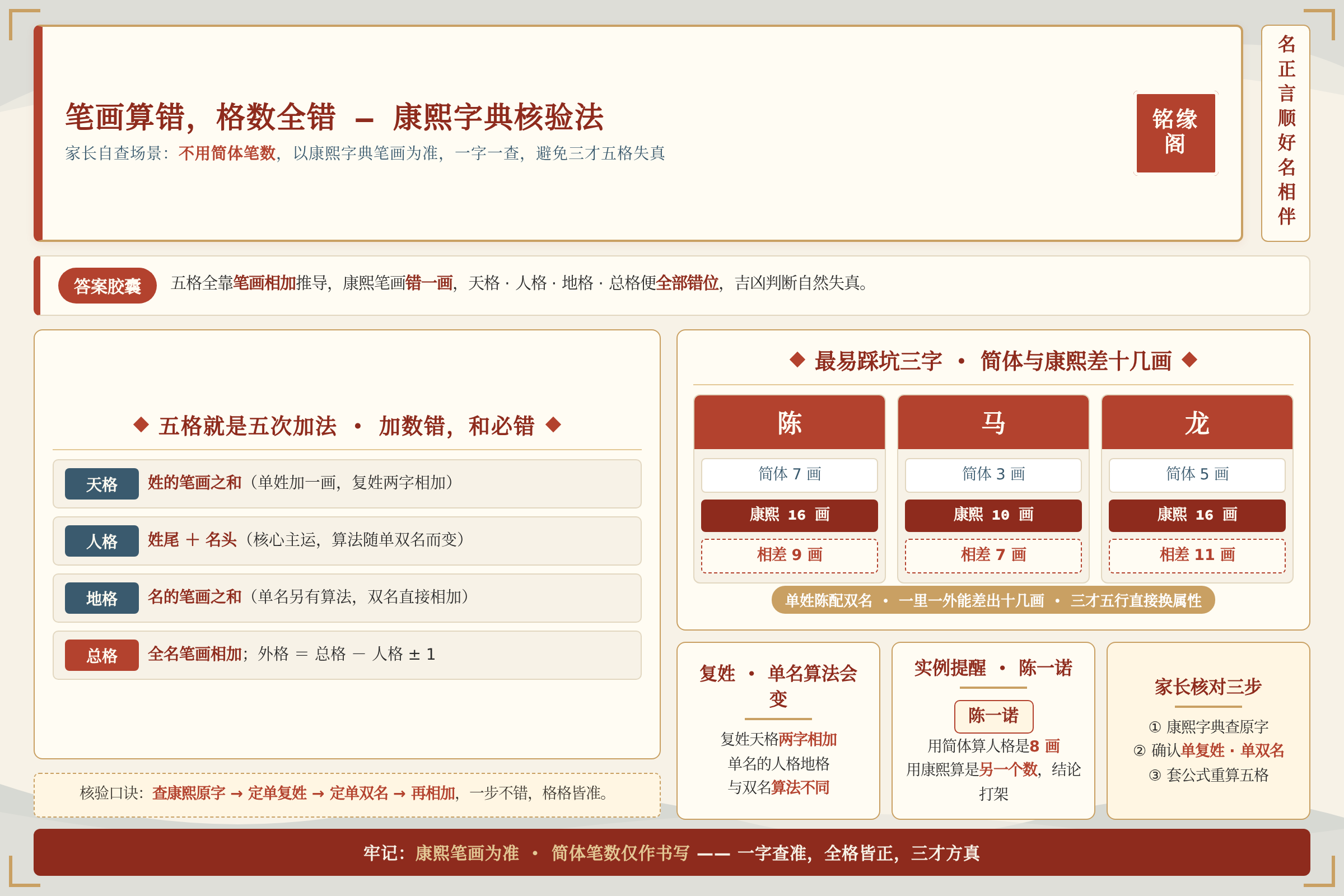Click '康熙 16 画' under 陈
The height and width of the screenshot is (896, 1344).
pos(789,515)
